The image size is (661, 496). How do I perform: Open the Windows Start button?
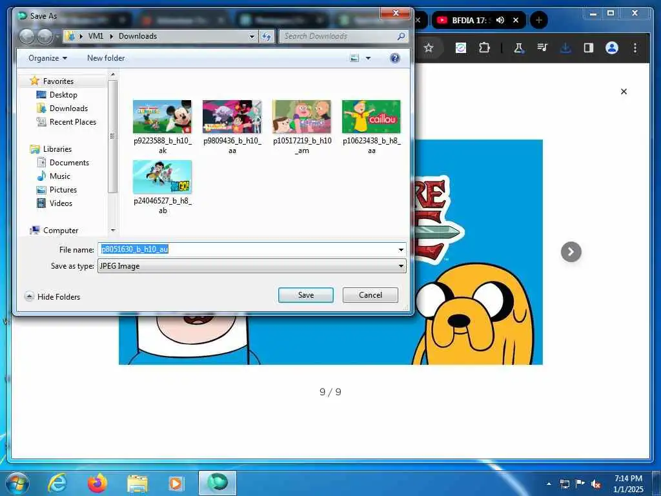tap(17, 483)
